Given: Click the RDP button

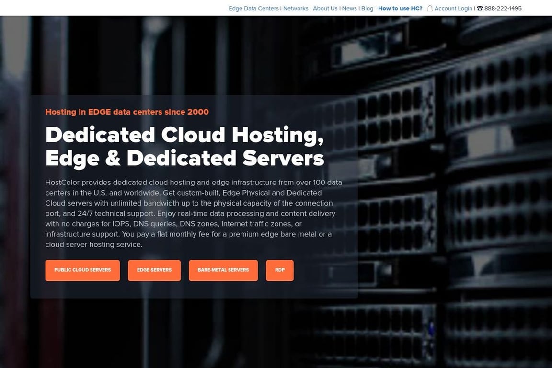Looking at the screenshot, I should point(280,270).
